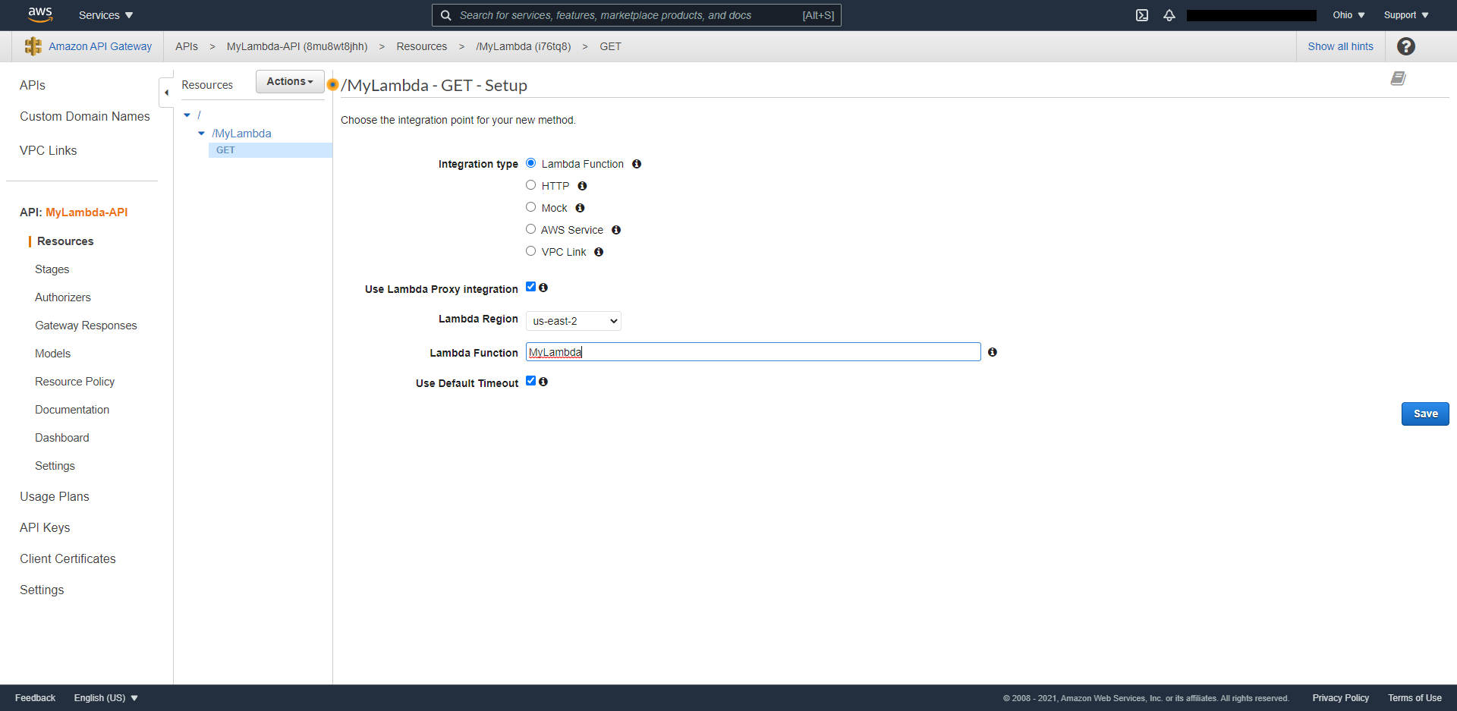Collapse the root / resource tree node
This screenshot has height=711, width=1457.
pos(187,115)
